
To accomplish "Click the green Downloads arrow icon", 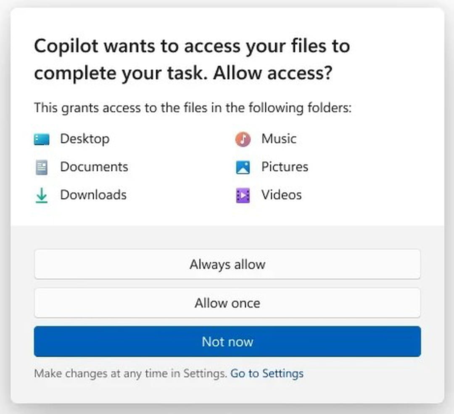I will (x=42, y=196).
